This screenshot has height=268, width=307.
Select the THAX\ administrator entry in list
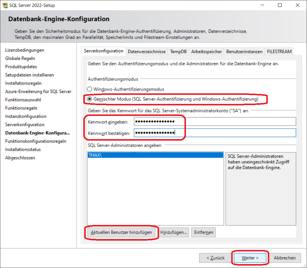(x=155, y=155)
